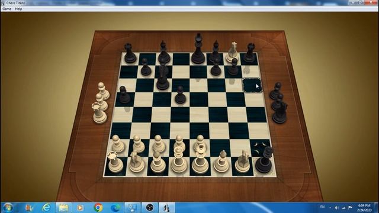This screenshot has width=379, height=213.
Task: Click the black pawn on d5
Action: (180, 95)
